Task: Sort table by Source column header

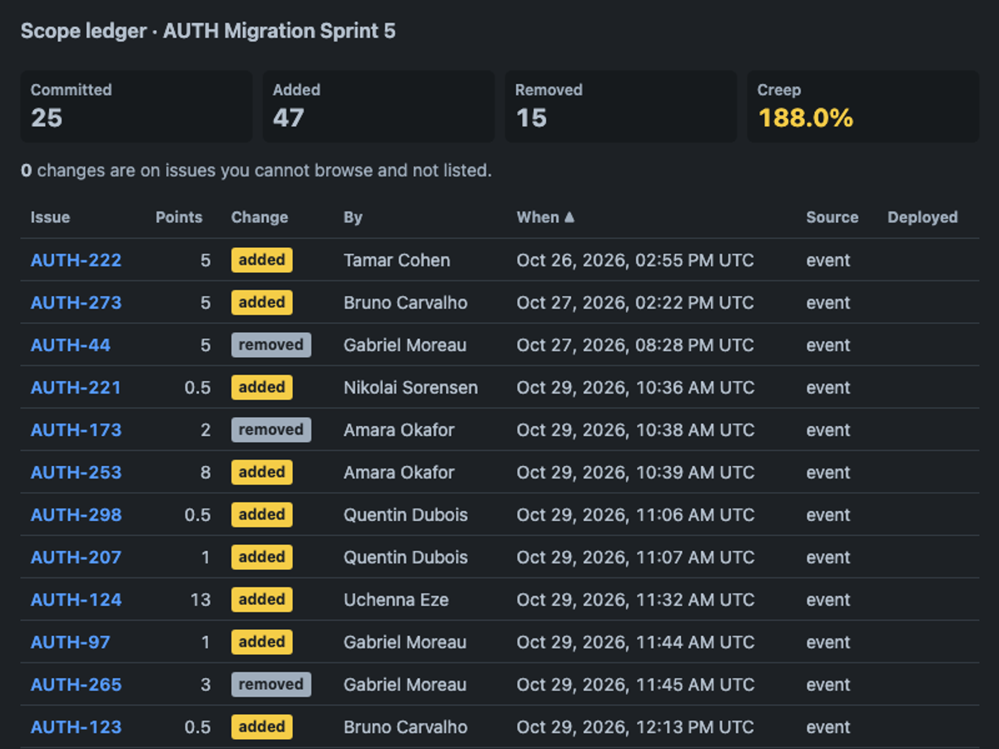Action: pos(832,217)
